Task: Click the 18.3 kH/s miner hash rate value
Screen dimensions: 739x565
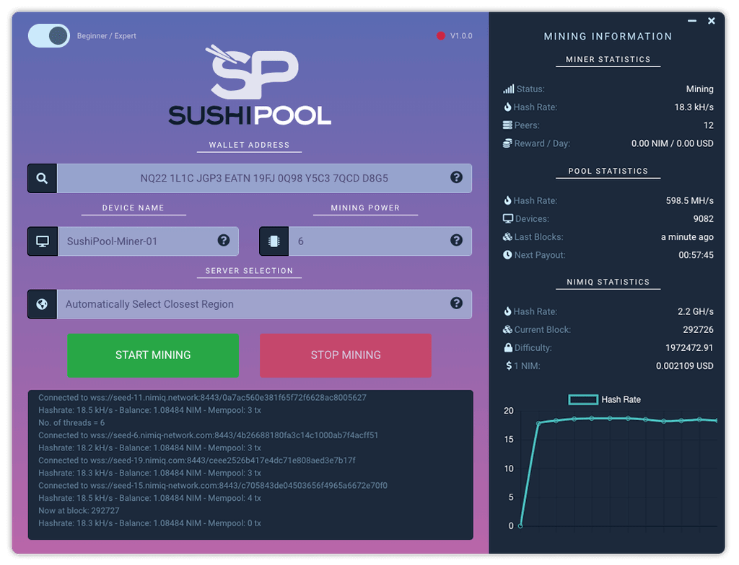Action: point(694,107)
